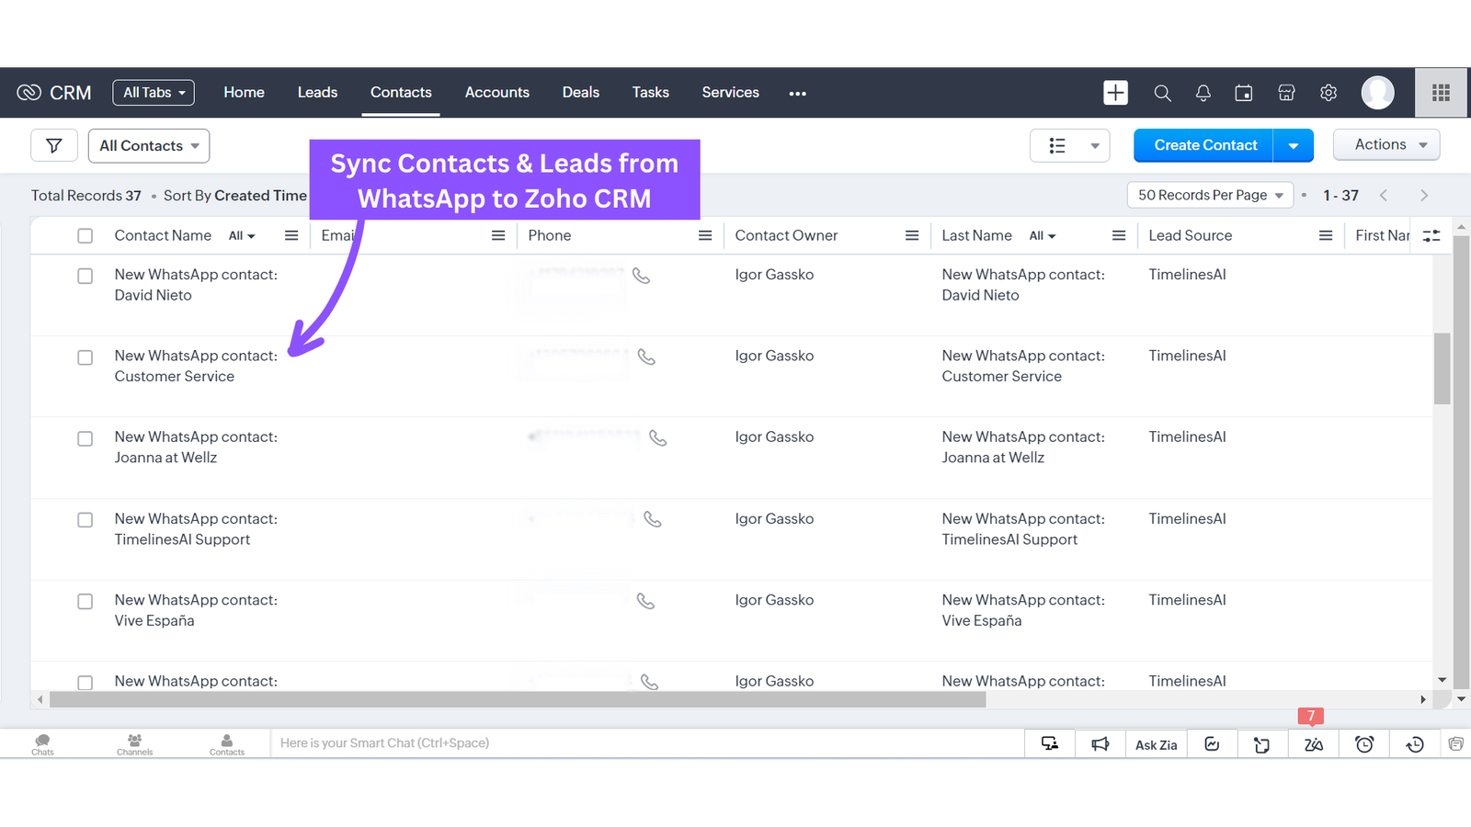
Task: Switch to the Leads tab
Action: (316, 92)
